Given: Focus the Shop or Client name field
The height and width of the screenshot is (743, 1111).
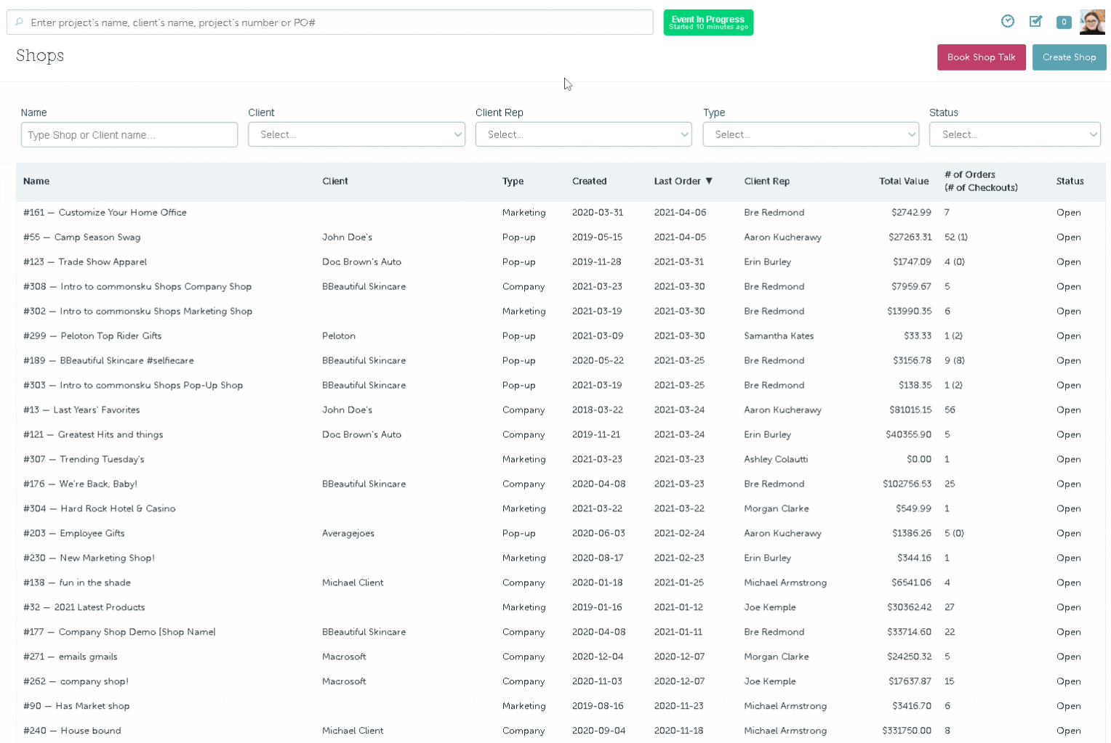Looking at the screenshot, I should (x=129, y=135).
